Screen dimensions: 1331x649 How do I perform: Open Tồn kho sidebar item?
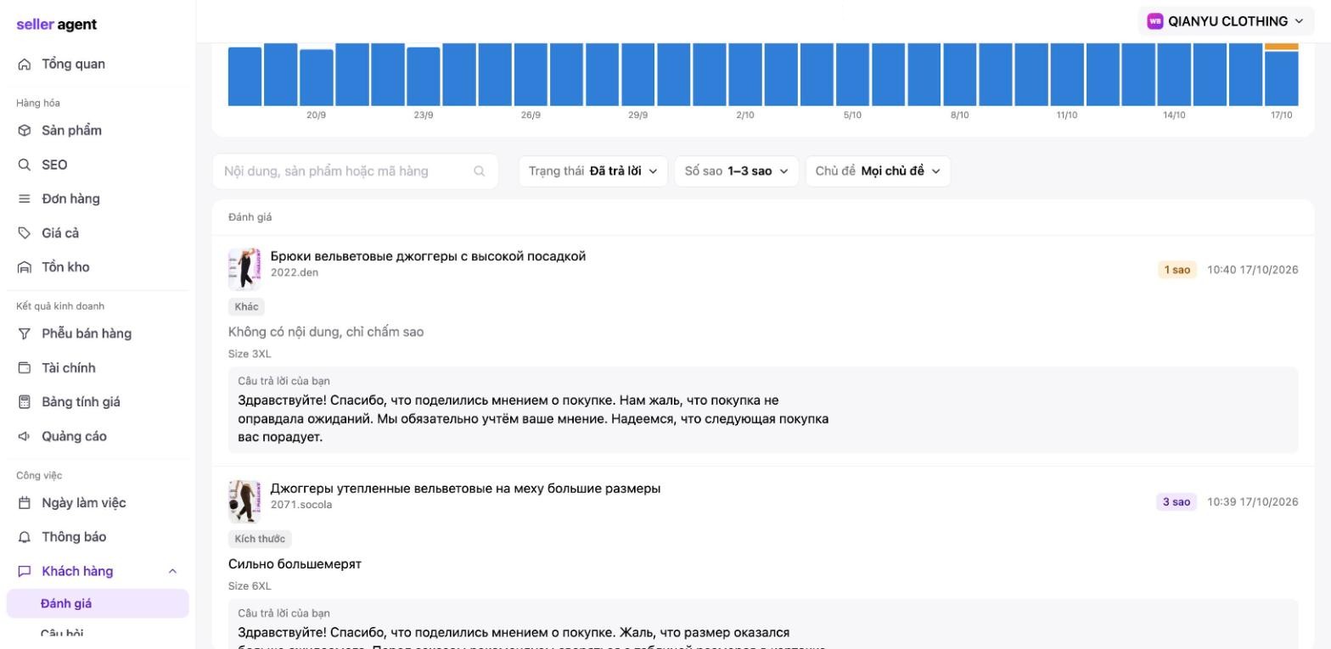click(x=98, y=267)
